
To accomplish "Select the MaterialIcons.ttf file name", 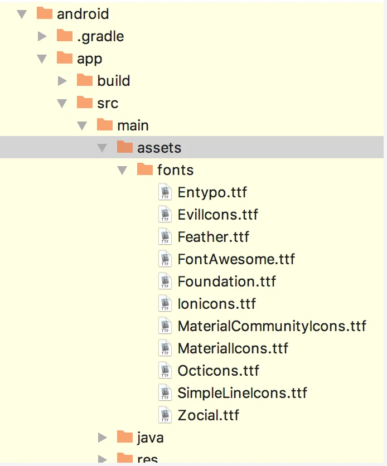I will click(233, 348).
